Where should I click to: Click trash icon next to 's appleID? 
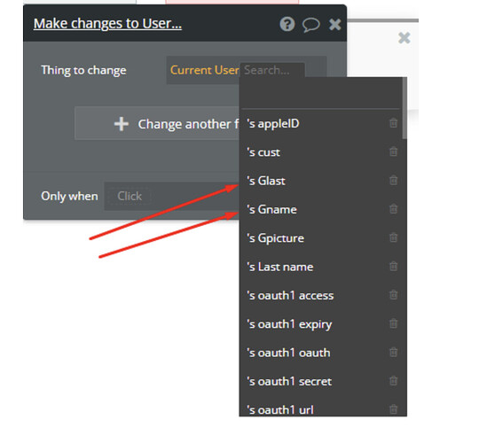point(394,123)
